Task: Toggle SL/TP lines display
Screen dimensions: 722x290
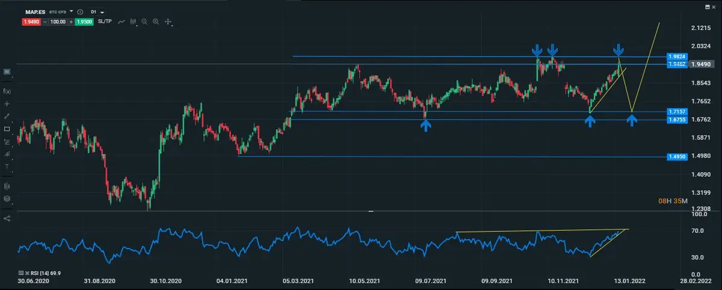Action: [x=105, y=22]
